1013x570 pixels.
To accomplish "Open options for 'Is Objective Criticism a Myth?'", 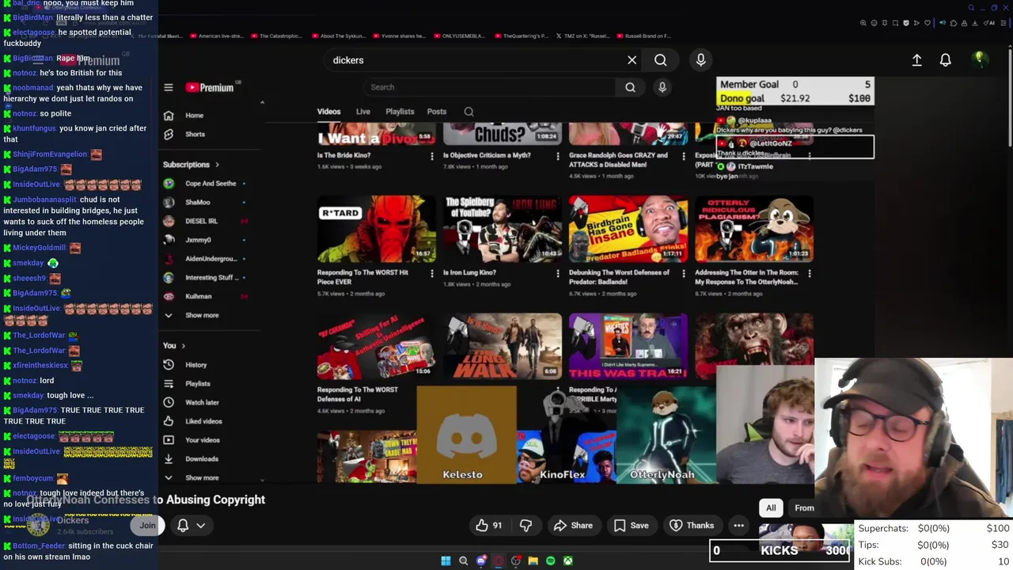I will 558,157.
